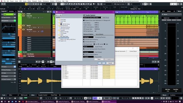Open lower zone tab setup gear icon
Viewport: 183px width, 103px height.
[60, 95]
